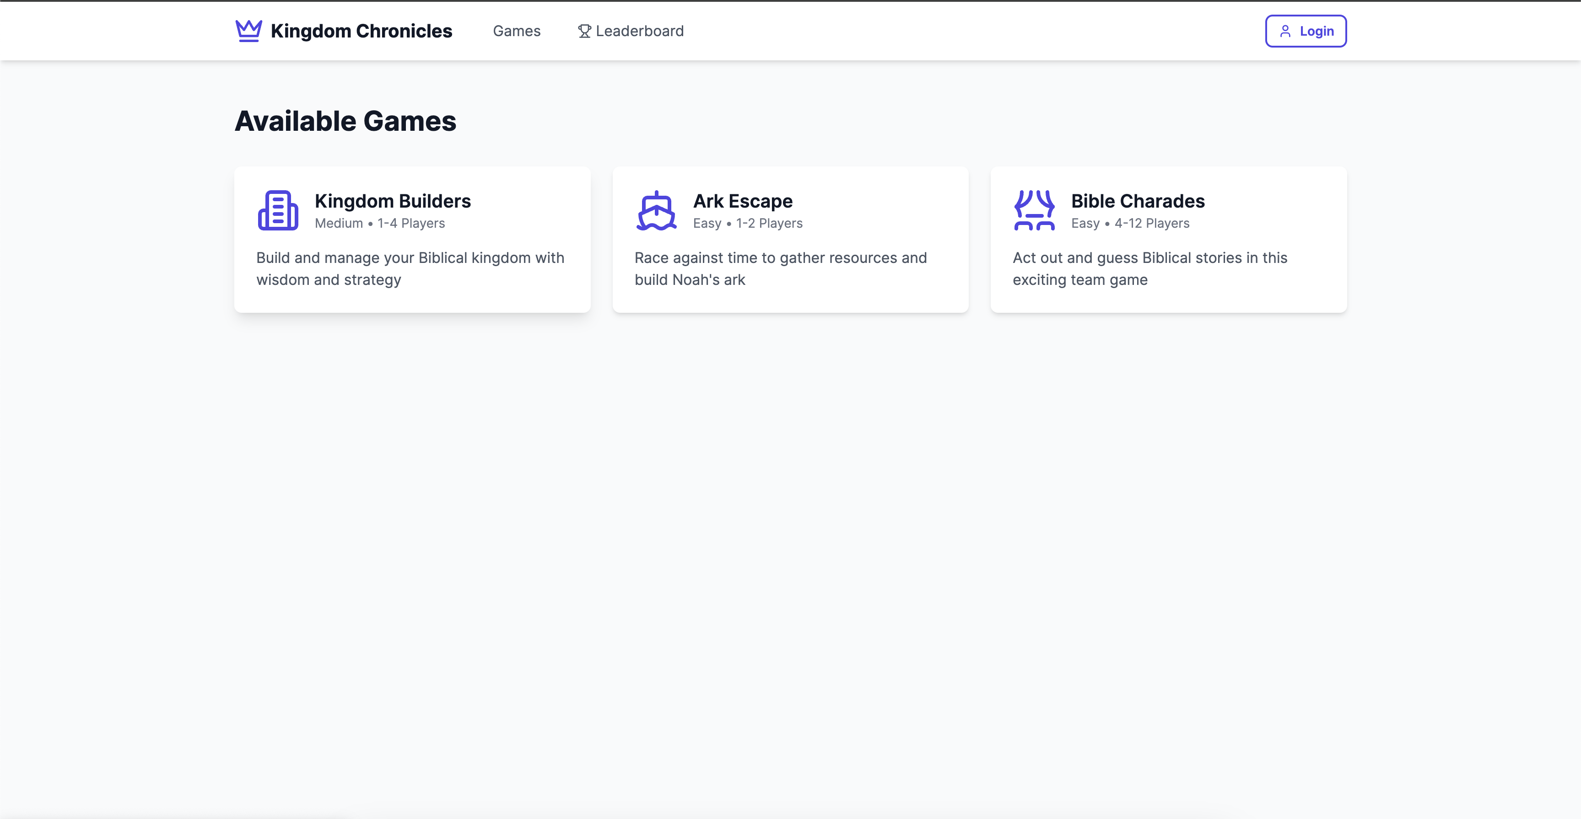Select the Ark Escape title
This screenshot has width=1581, height=819.
743,201
